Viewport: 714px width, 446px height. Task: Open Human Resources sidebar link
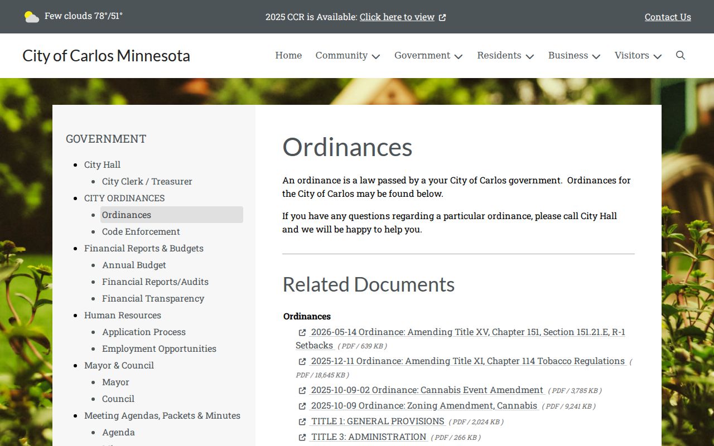[123, 315]
